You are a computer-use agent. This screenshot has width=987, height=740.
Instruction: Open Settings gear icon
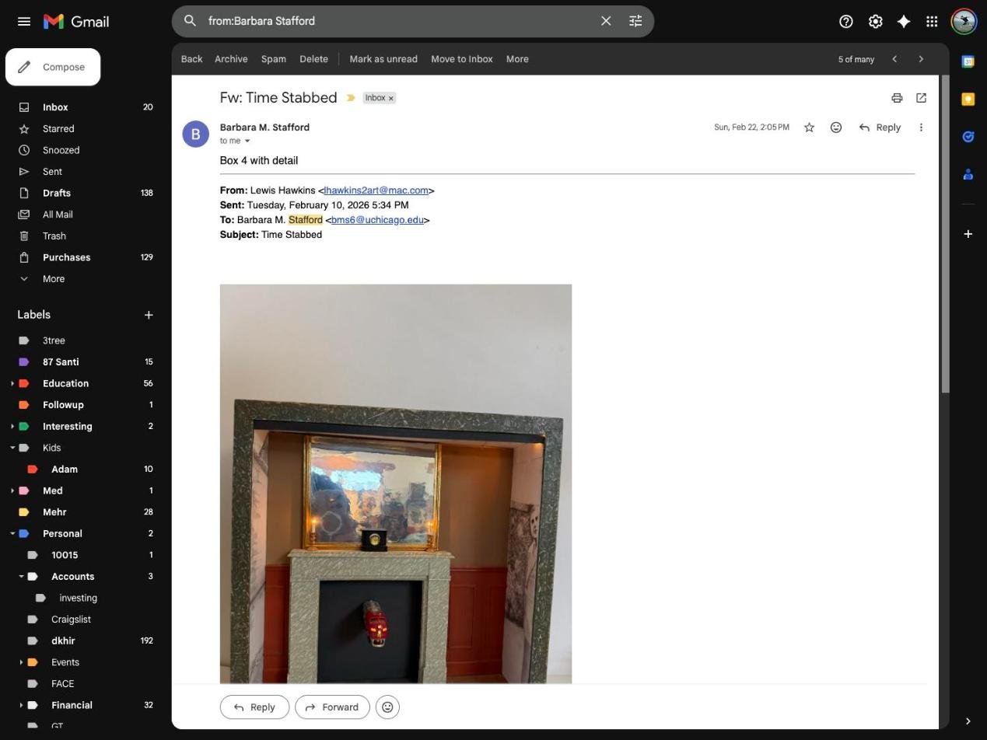click(875, 22)
